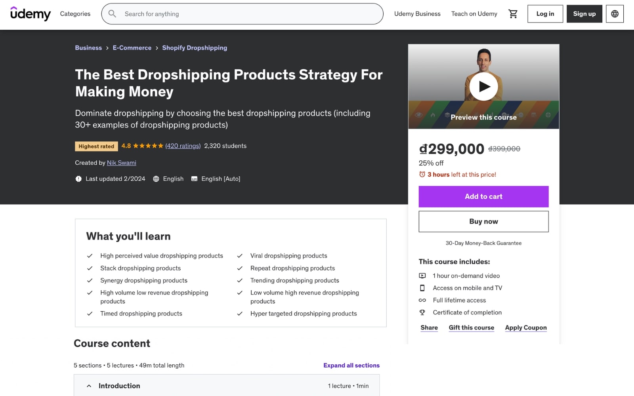The width and height of the screenshot is (634, 396).
Task: Click the Introduction section title
Action: pos(119,386)
